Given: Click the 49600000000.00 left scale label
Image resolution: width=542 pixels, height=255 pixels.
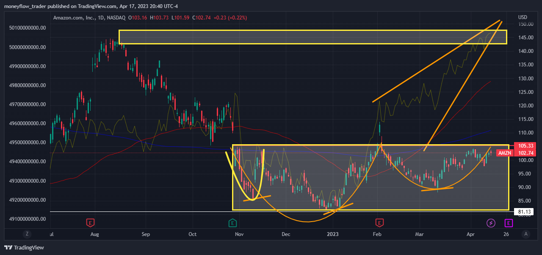Looking at the screenshot, I should click(27, 123).
